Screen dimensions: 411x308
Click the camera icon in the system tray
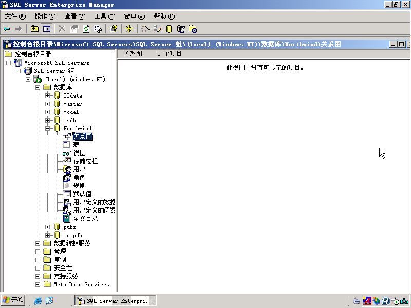pos(405,301)
